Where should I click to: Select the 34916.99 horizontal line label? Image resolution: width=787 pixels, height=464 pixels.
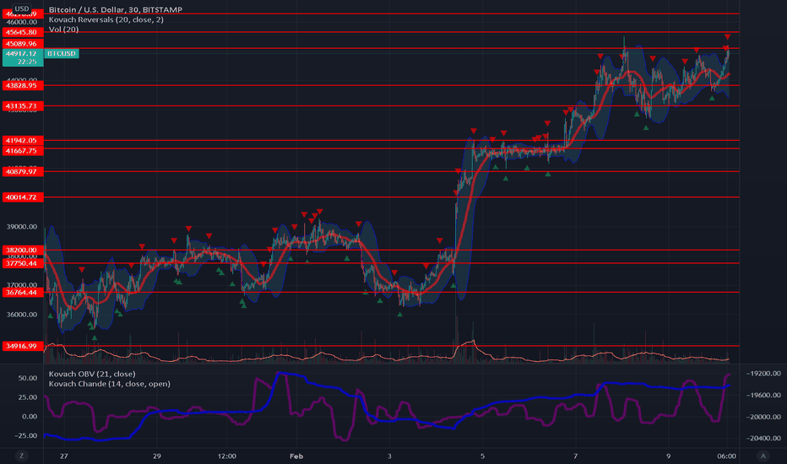23,346
